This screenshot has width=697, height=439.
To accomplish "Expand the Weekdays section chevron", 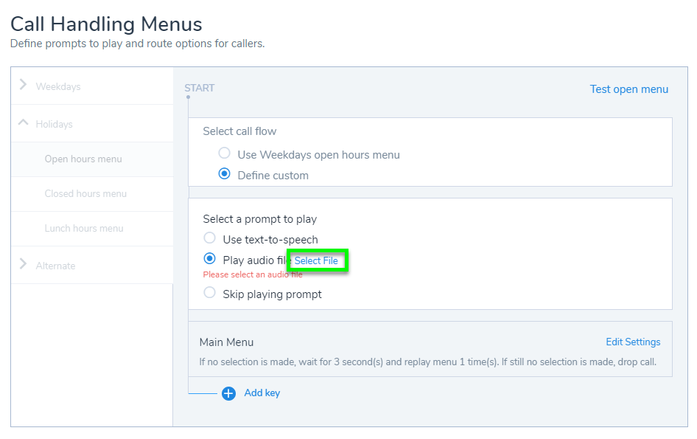I will (24, 86).
